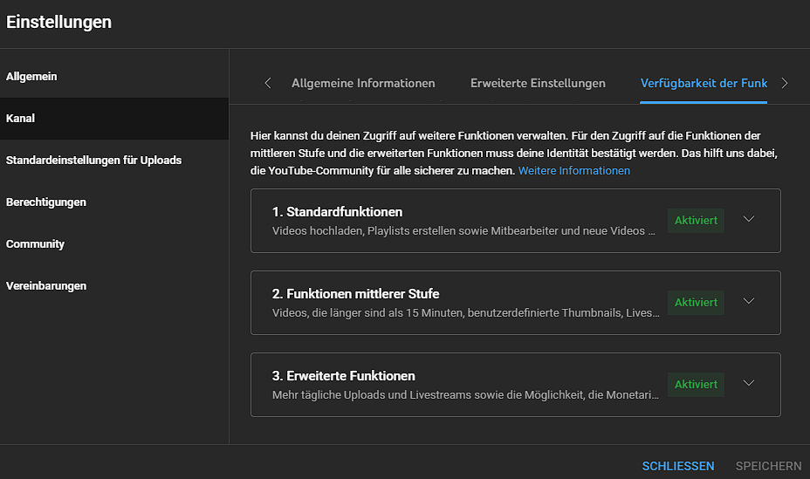Click the Aktiviert badge for Standardfunktionen
810x479 pixels.
[696, 221]
